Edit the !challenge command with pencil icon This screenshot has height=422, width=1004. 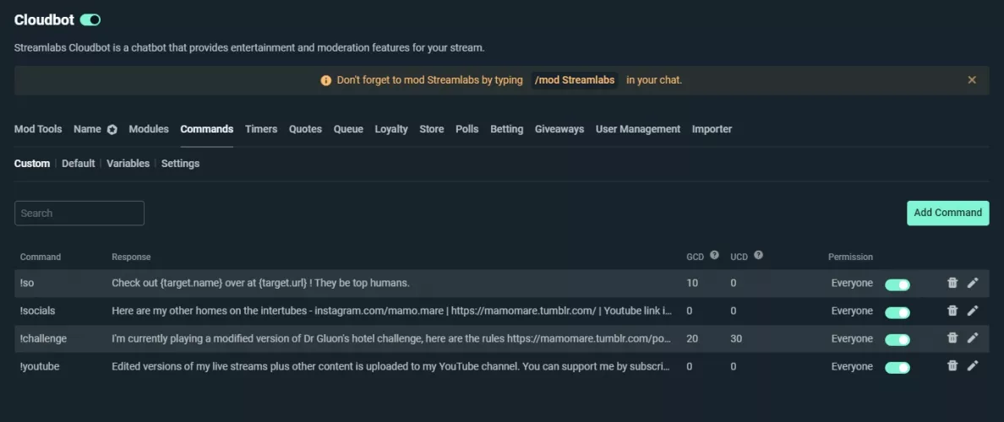(x=973, y=338)
